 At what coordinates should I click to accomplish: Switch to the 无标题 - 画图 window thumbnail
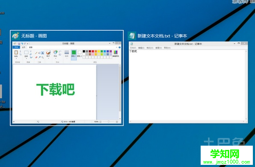(67, 78)
